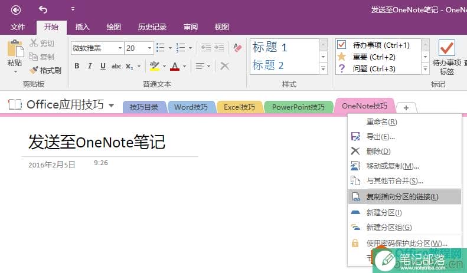
Task: Select the OneNote技巧 section tab
Action: (364, 106)
